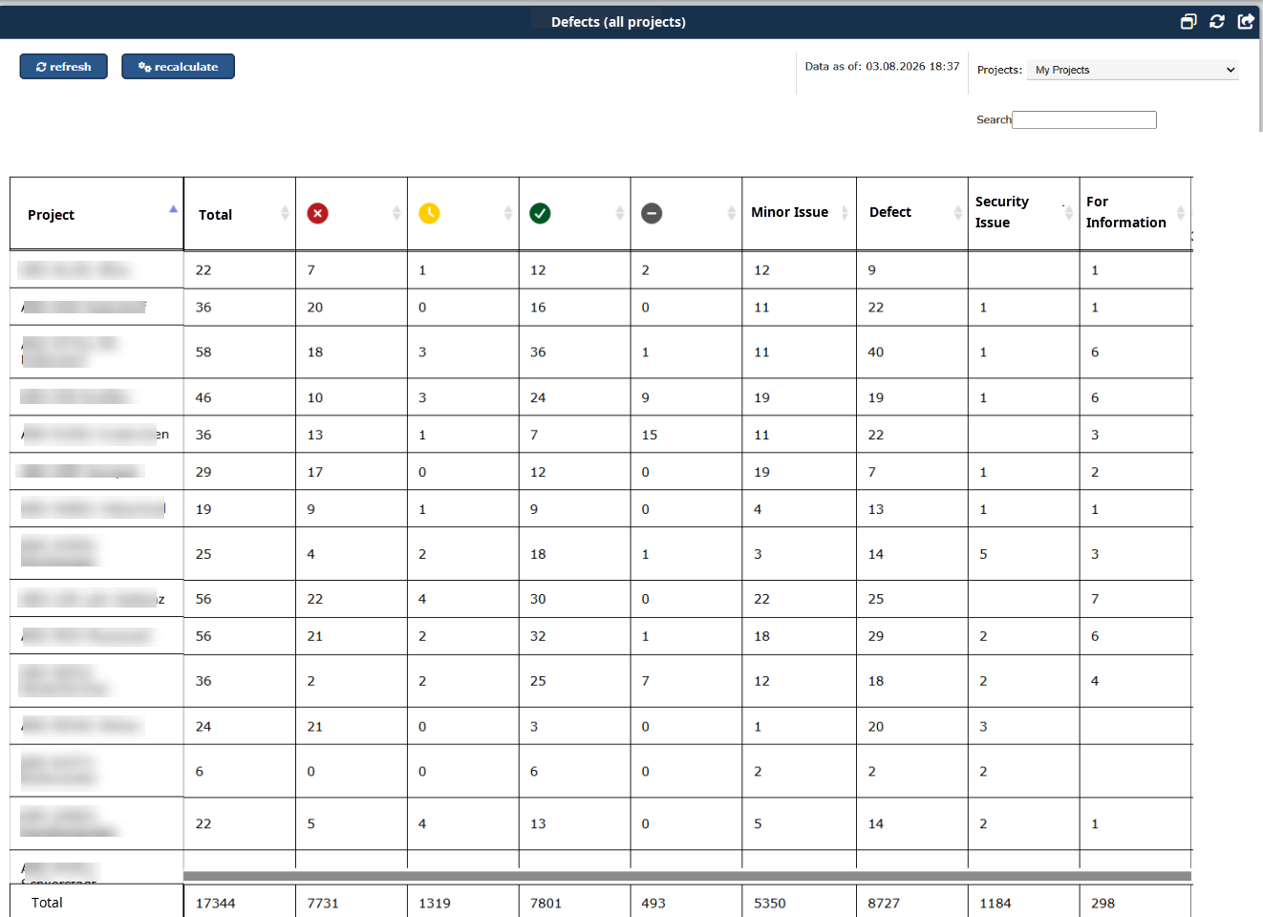Click the export share icon in title bar
1263x917 pixels.
click(x=1246, y=21)
